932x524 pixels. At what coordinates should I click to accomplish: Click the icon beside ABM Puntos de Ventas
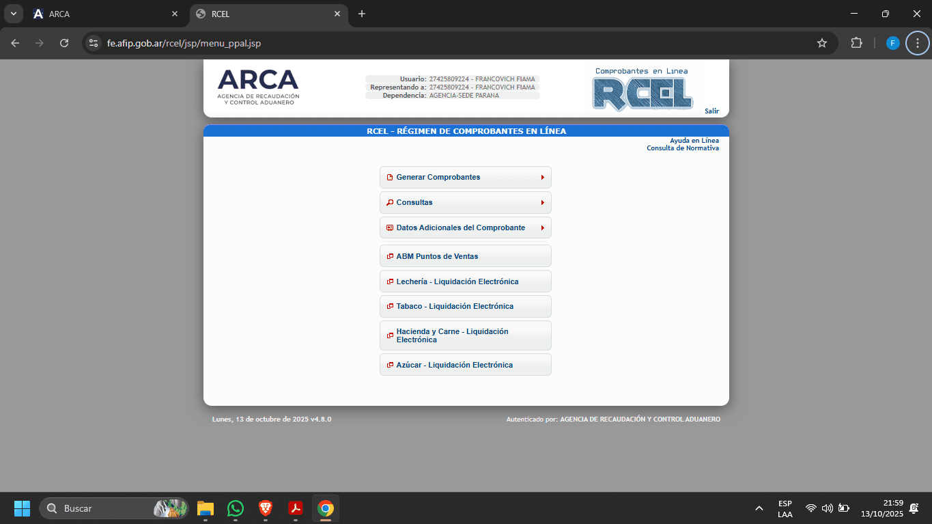coord(390,256)
